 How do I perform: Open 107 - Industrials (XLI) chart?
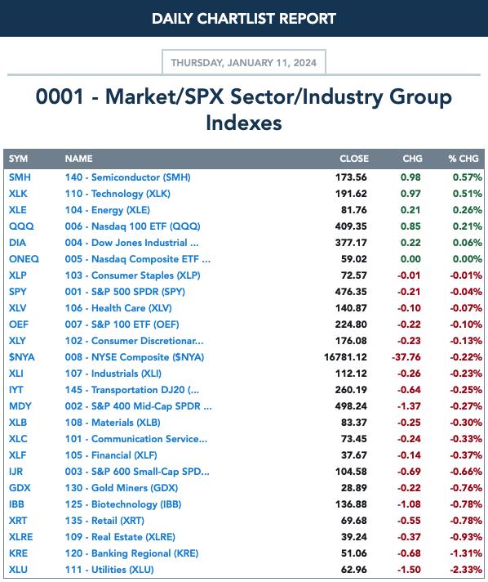(113, 374)
